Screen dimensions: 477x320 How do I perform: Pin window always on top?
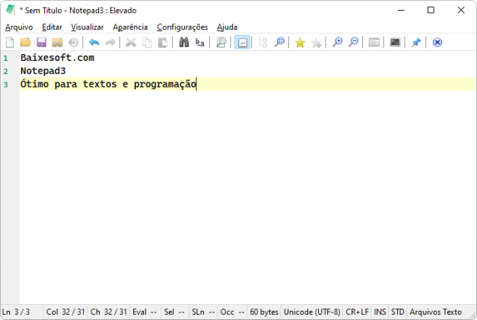click(x=416, y=43)
